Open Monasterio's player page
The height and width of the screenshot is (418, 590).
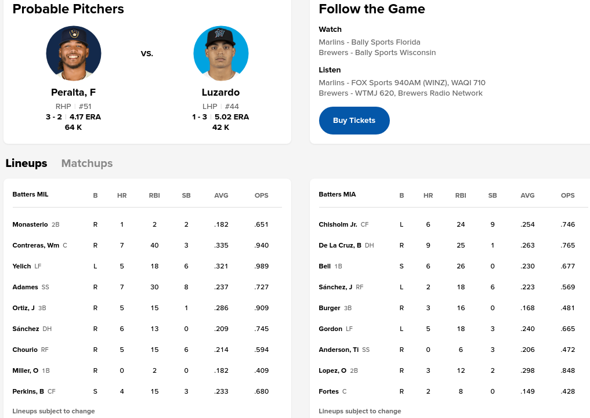[30, 224]
